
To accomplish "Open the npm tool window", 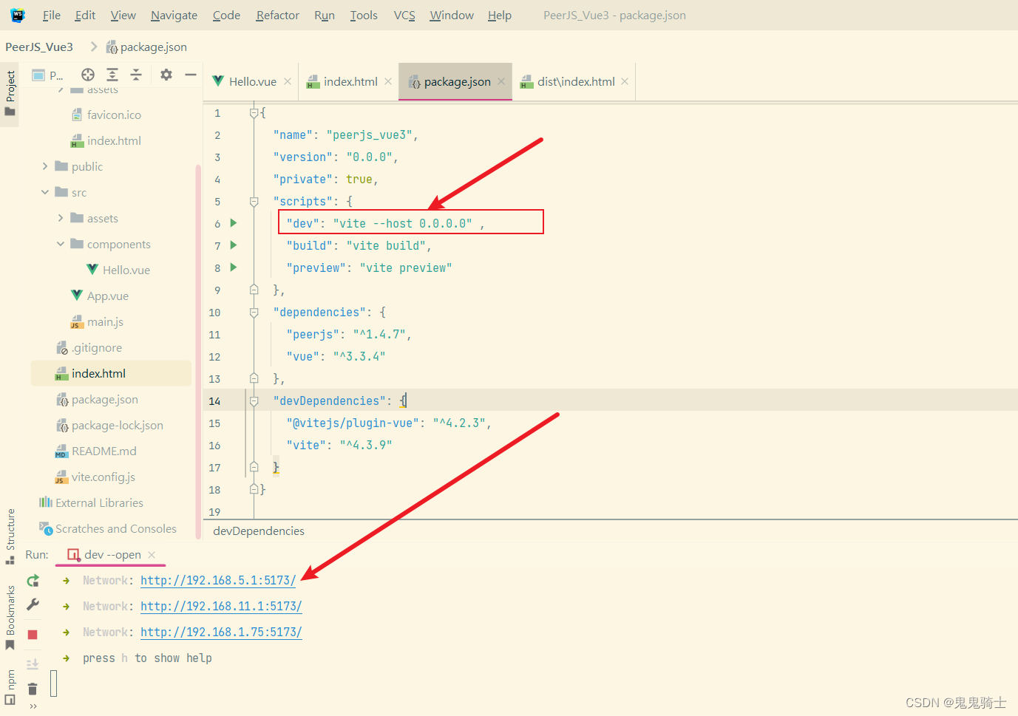I will [x=10, y=686].
